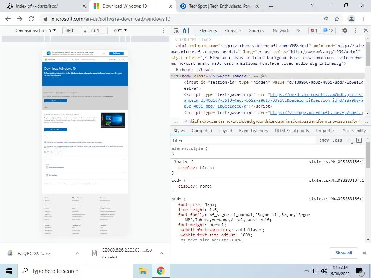Open the Properties tab
This screenshot has height=278, width=371.
click(326, 131)
